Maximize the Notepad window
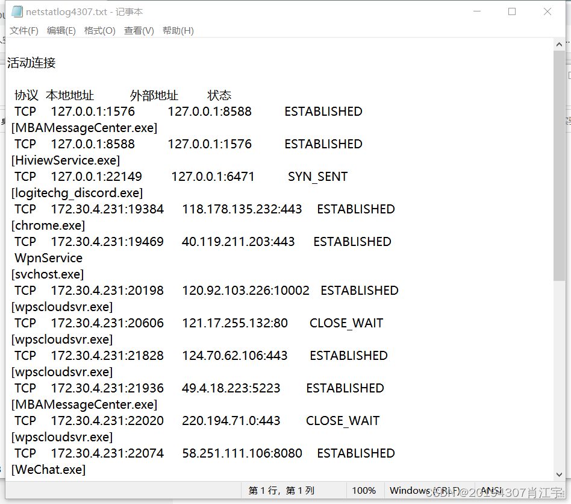Screen dimensions: 571x504 511,11
